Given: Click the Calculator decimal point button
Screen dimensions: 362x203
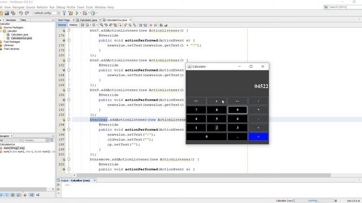Looking at the screenshot, I should 238,136.
